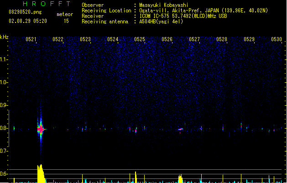This screenshot has width=287, height=183.
Task: Click the 0521 time marker
Action: pos(31,39)
